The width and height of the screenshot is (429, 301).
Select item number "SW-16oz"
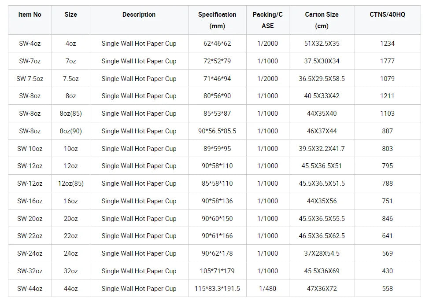coord(30,201)
